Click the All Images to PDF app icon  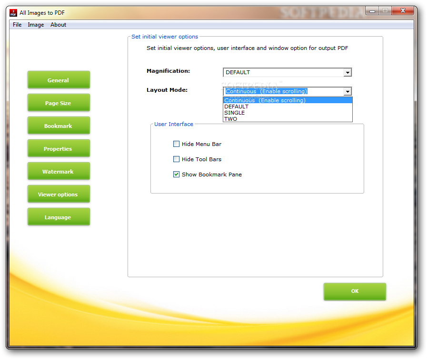[x=13, y=13]
